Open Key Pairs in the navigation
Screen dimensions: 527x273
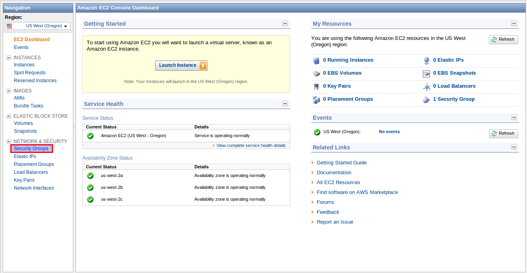(24, 180)
